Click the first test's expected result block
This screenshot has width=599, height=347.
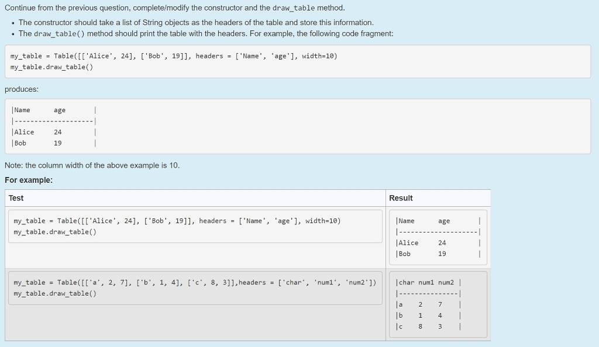(x=438, y=237)
